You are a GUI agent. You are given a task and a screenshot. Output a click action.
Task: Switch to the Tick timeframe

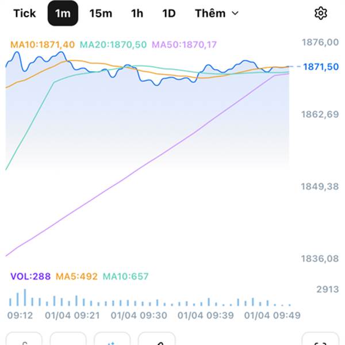click(24, 13)
